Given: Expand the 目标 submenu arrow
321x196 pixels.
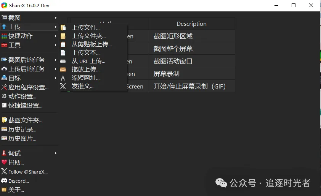Looking at the screenshot, I should 56,78.
